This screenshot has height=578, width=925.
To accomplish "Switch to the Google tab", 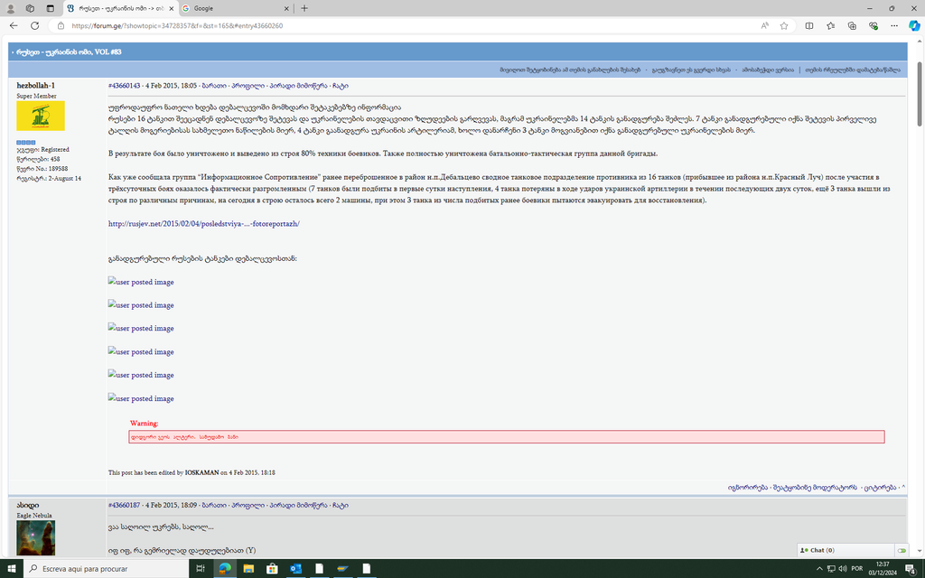I will 236,8.
